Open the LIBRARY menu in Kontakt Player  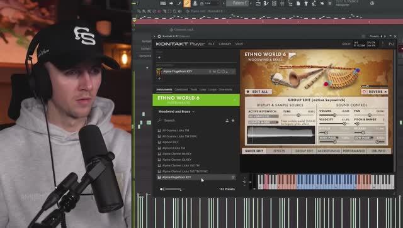225,44
